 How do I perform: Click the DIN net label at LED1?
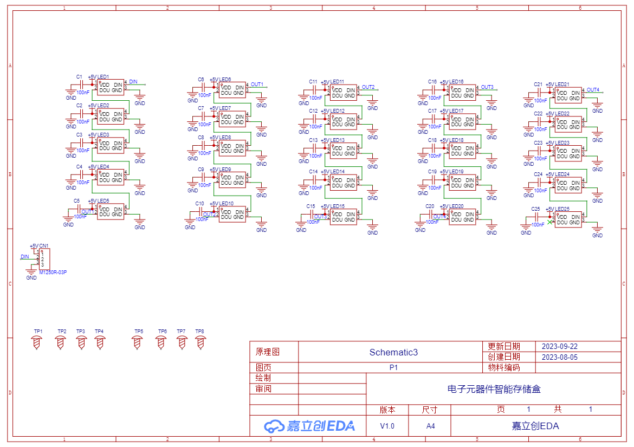[133, 82]
